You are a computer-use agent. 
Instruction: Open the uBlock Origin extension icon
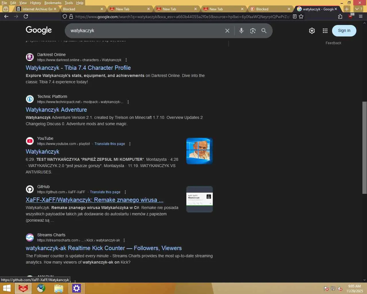point(351,16)
